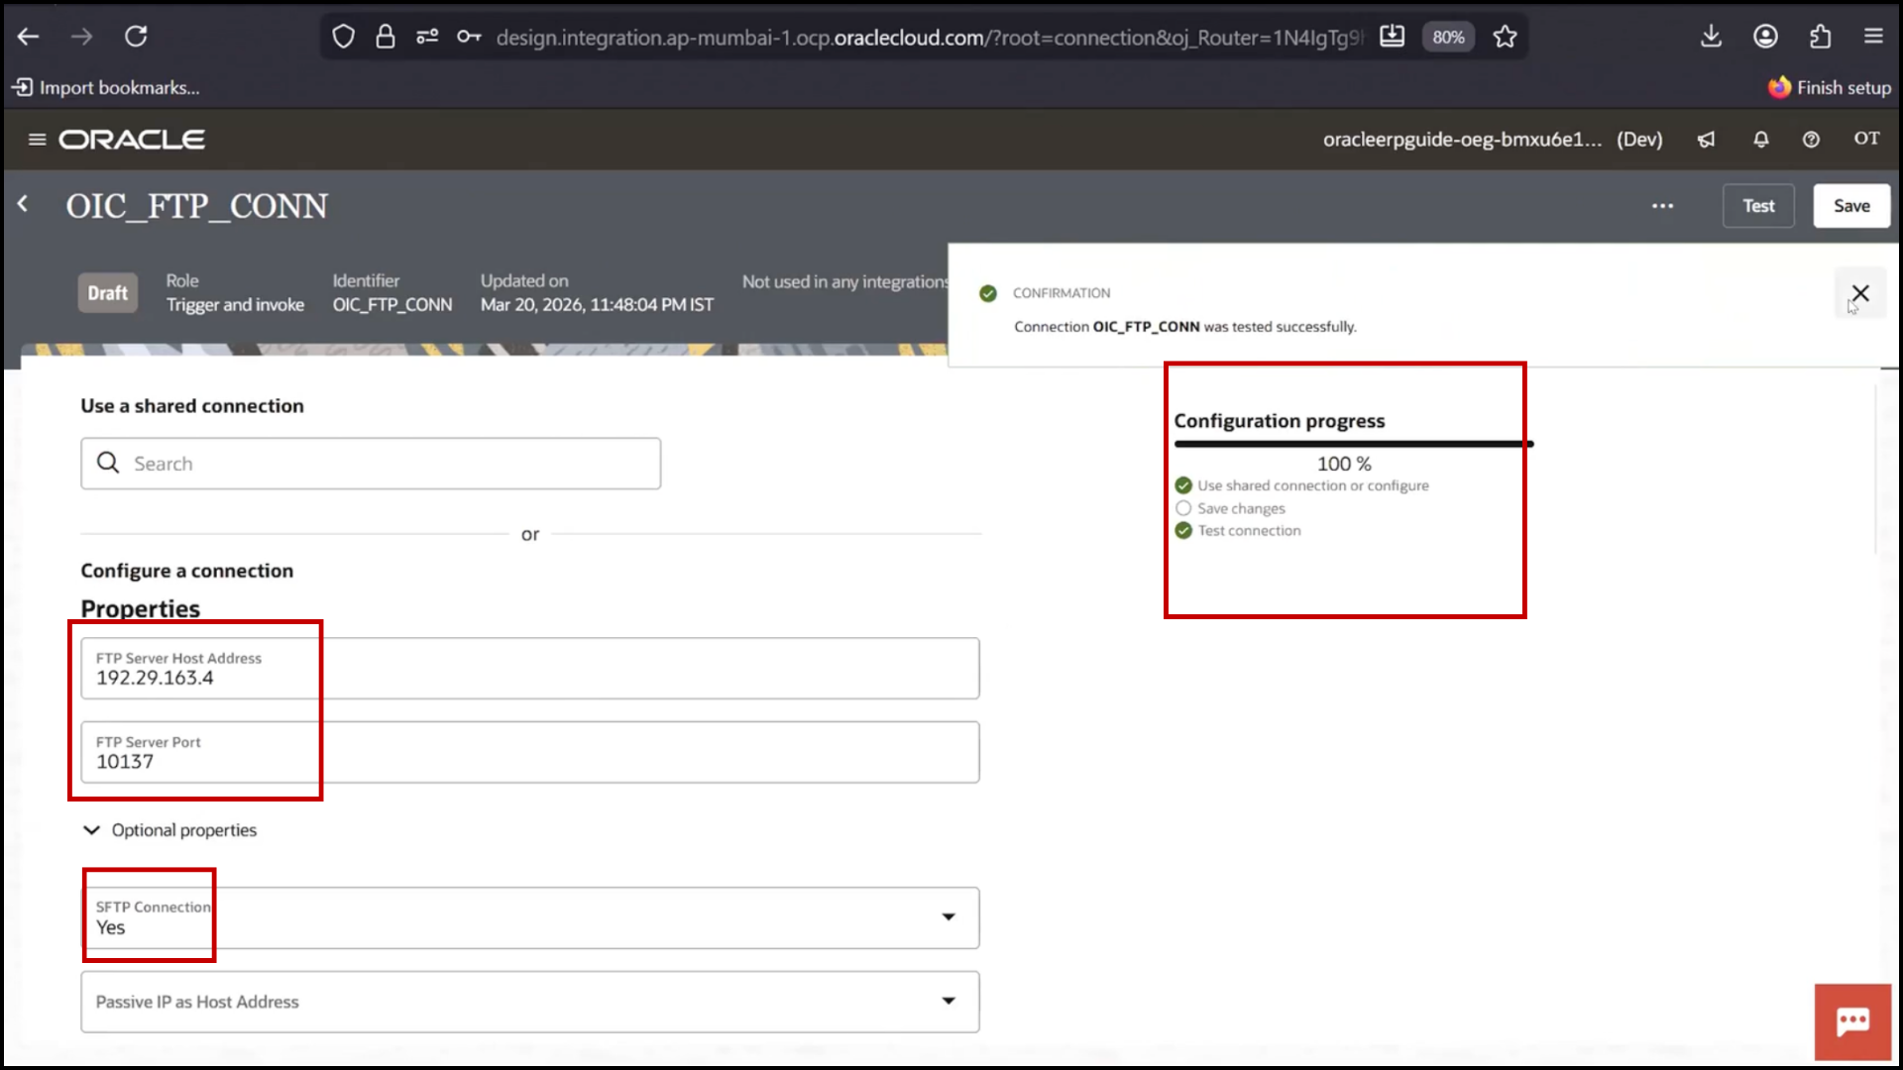Edit the FTP Server Port field
Viewport: 1903px width, 1070px height.
click(530, 753)
